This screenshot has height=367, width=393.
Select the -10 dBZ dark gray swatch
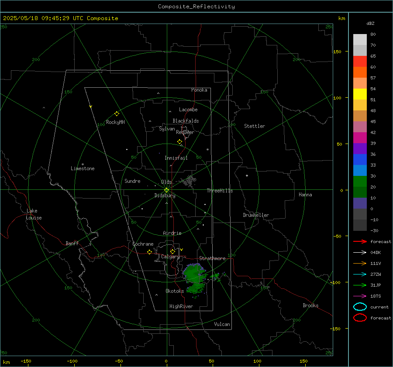tap(360, 225)
